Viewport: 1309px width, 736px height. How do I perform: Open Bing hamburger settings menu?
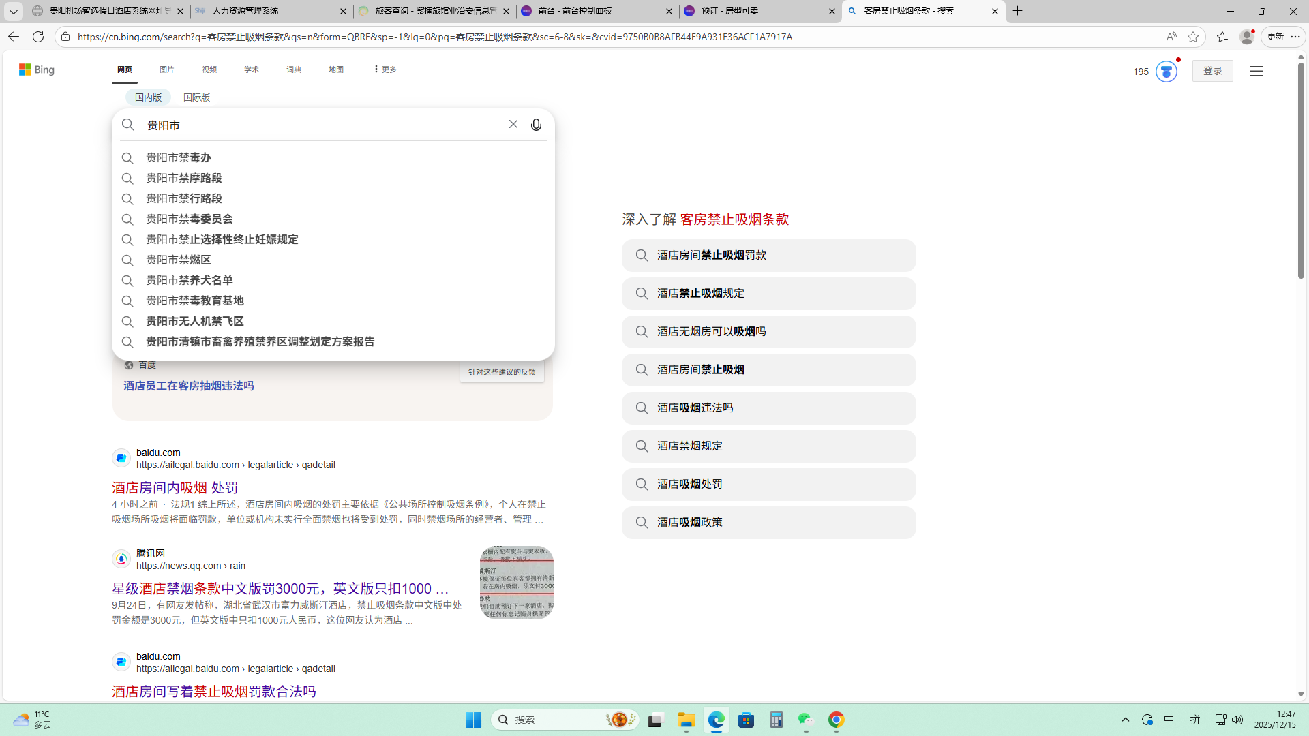1256,71
